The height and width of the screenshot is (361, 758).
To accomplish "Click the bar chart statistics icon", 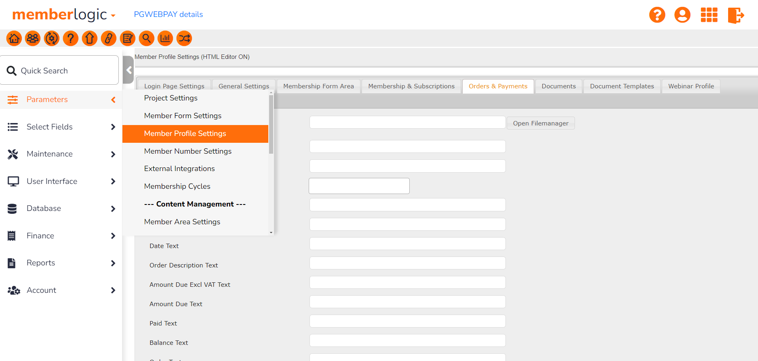I will [x=165, y=39].
